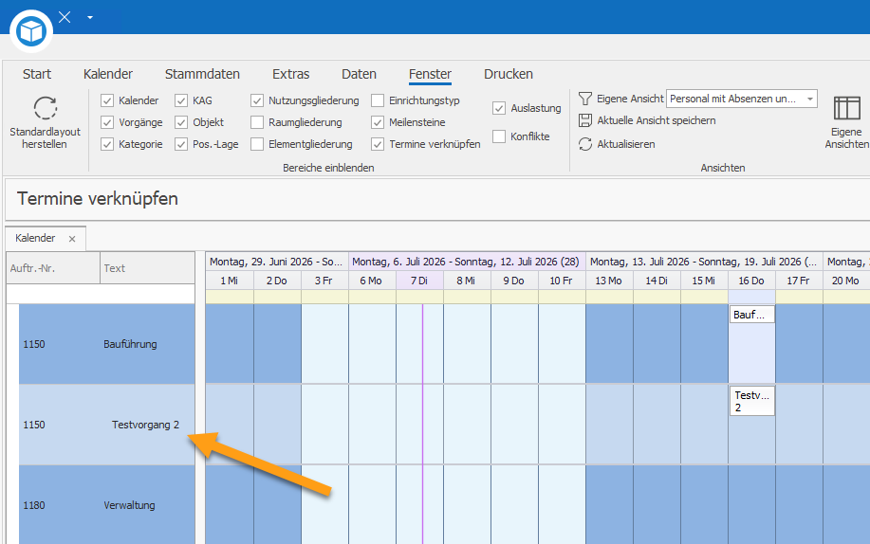Open the Start ribbon tab

pyautogui.click(x=37, y=74)
